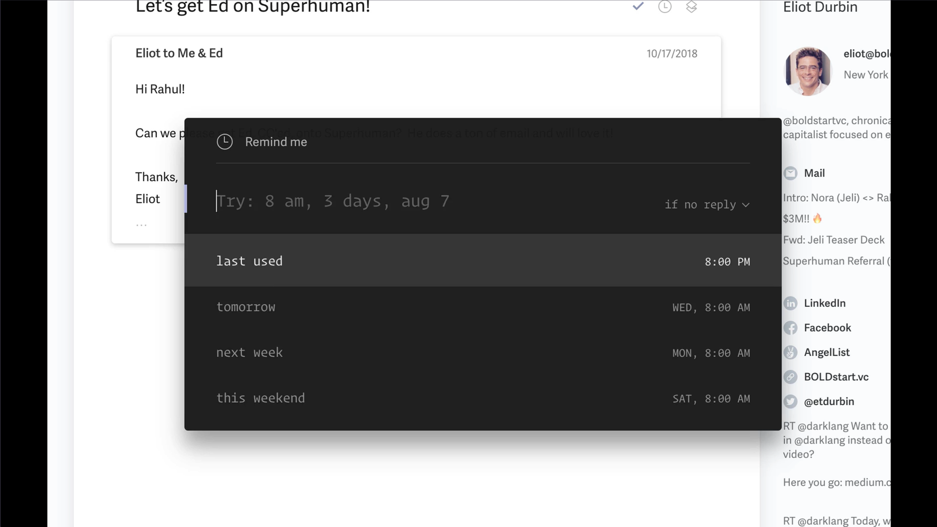
Task: Expand the collapsed email ellipsis
Action: 141,225
